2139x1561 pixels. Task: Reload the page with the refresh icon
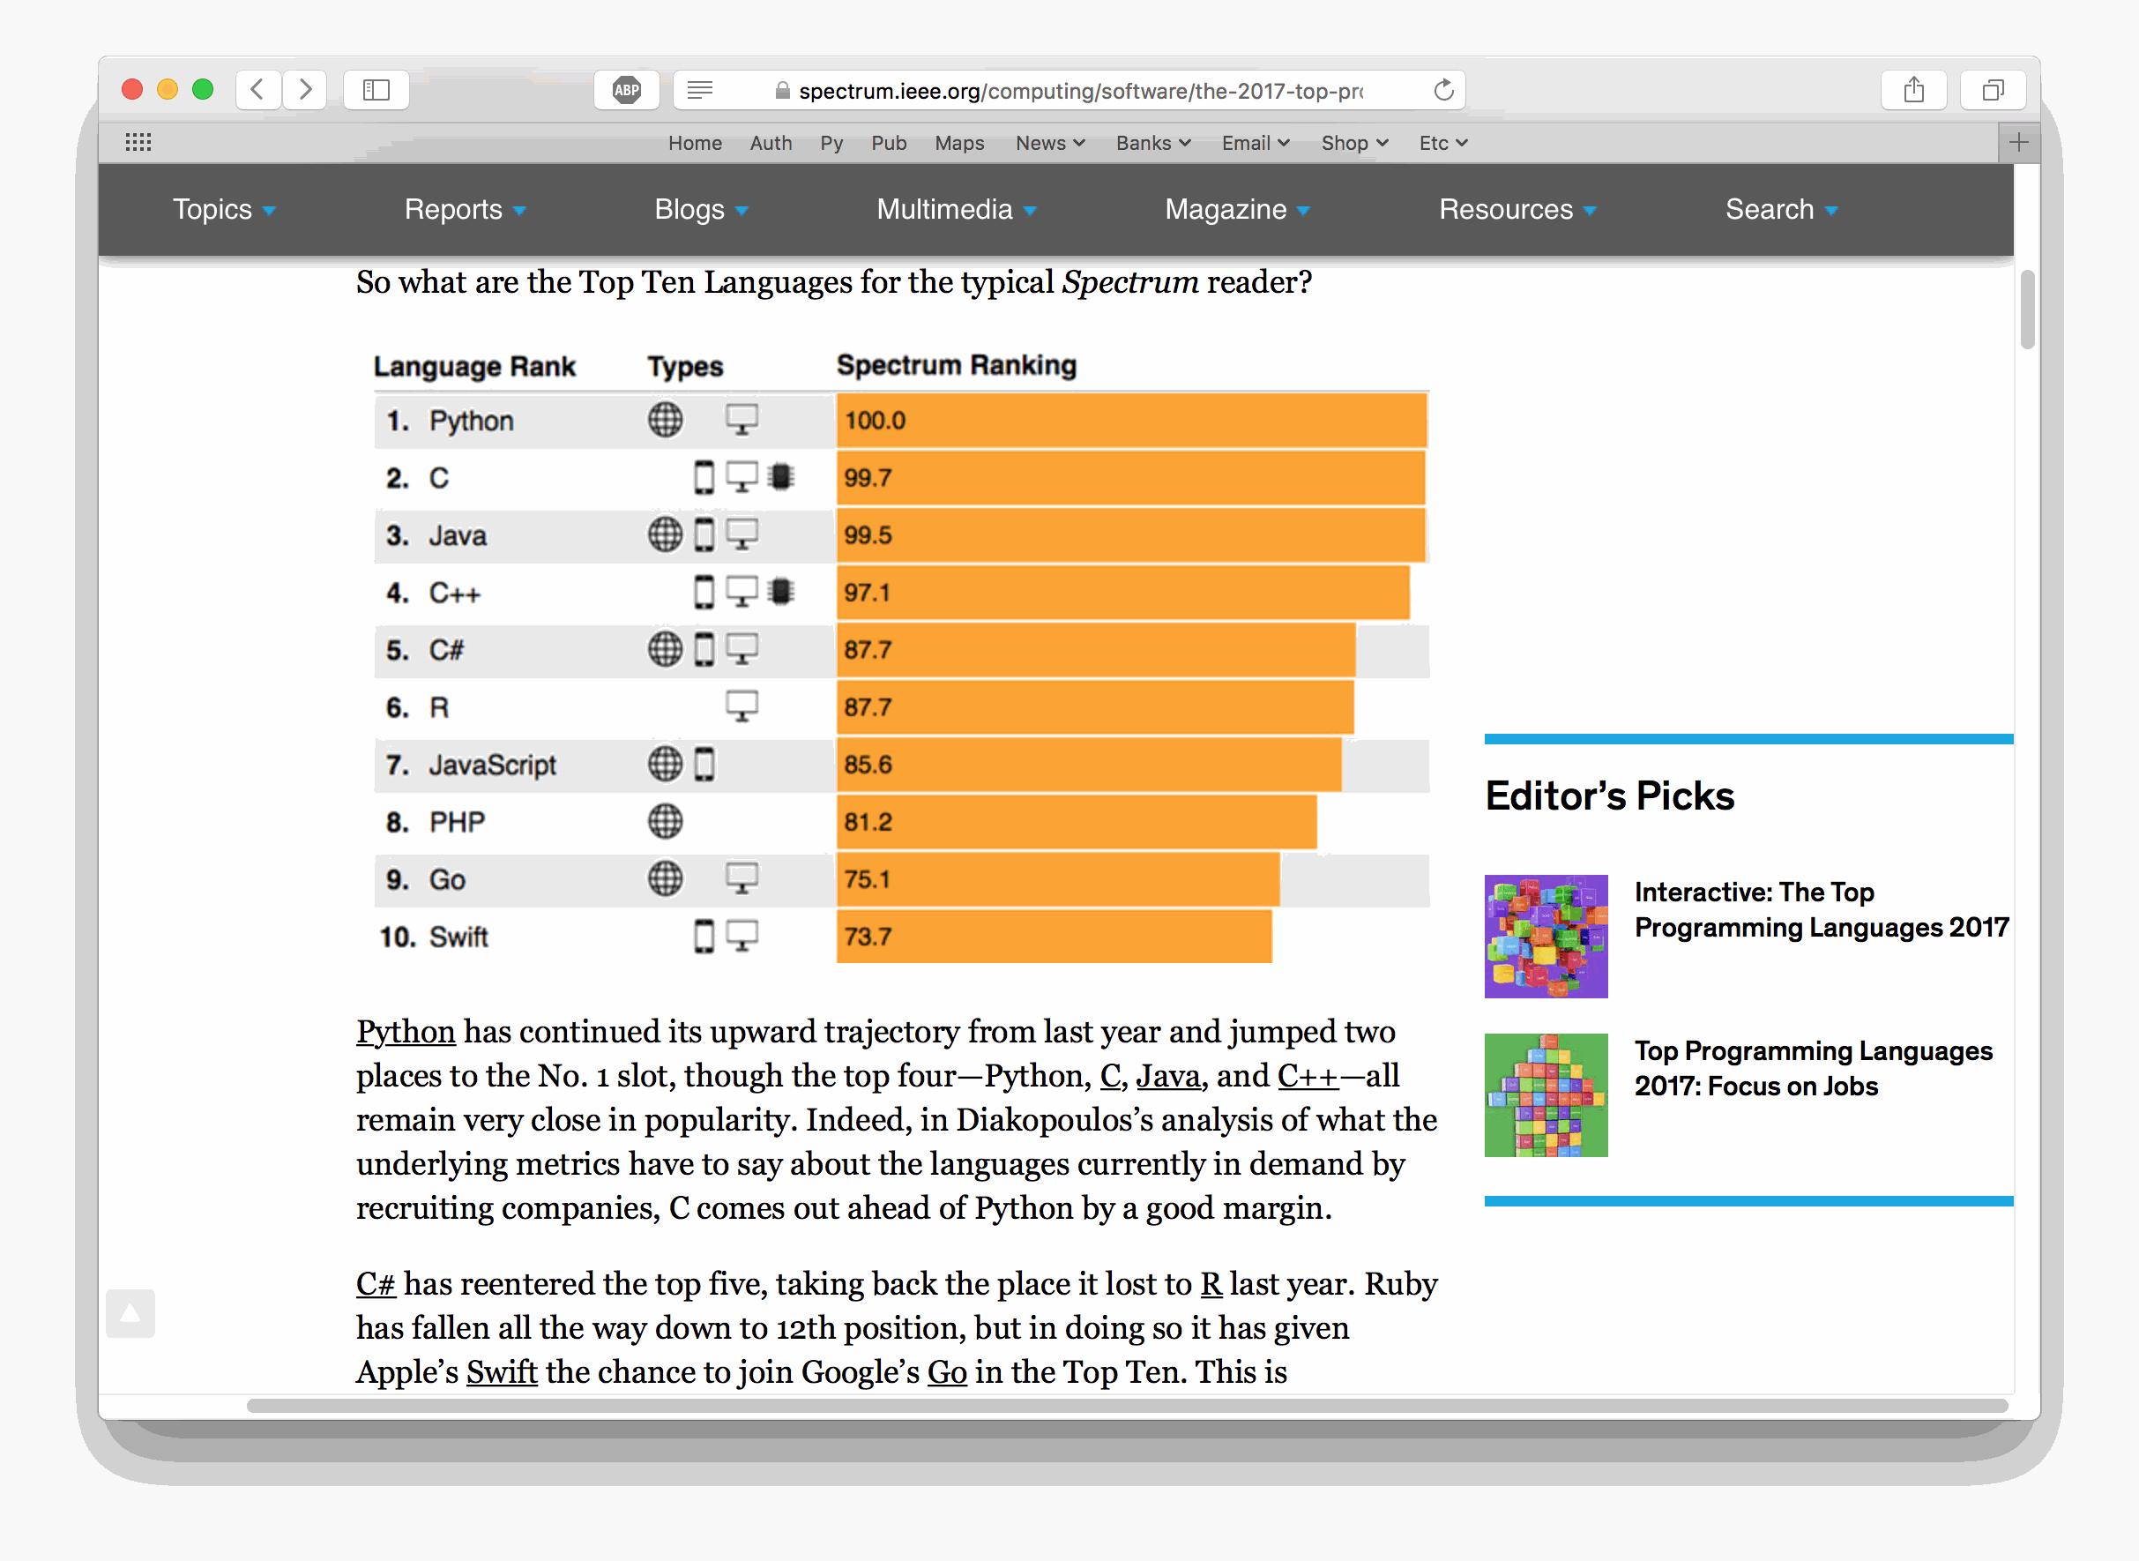click(1442, 90)
